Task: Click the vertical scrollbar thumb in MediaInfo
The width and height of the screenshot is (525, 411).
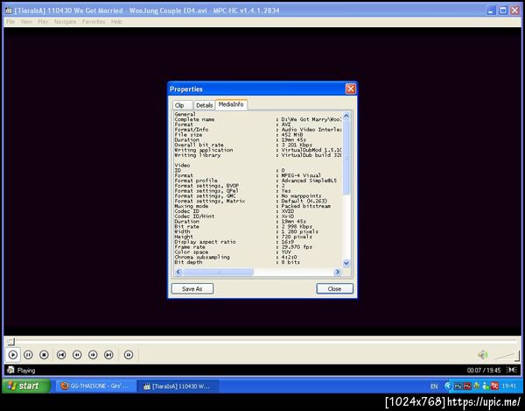Action: pyautogui.click(x=346, y=157)
